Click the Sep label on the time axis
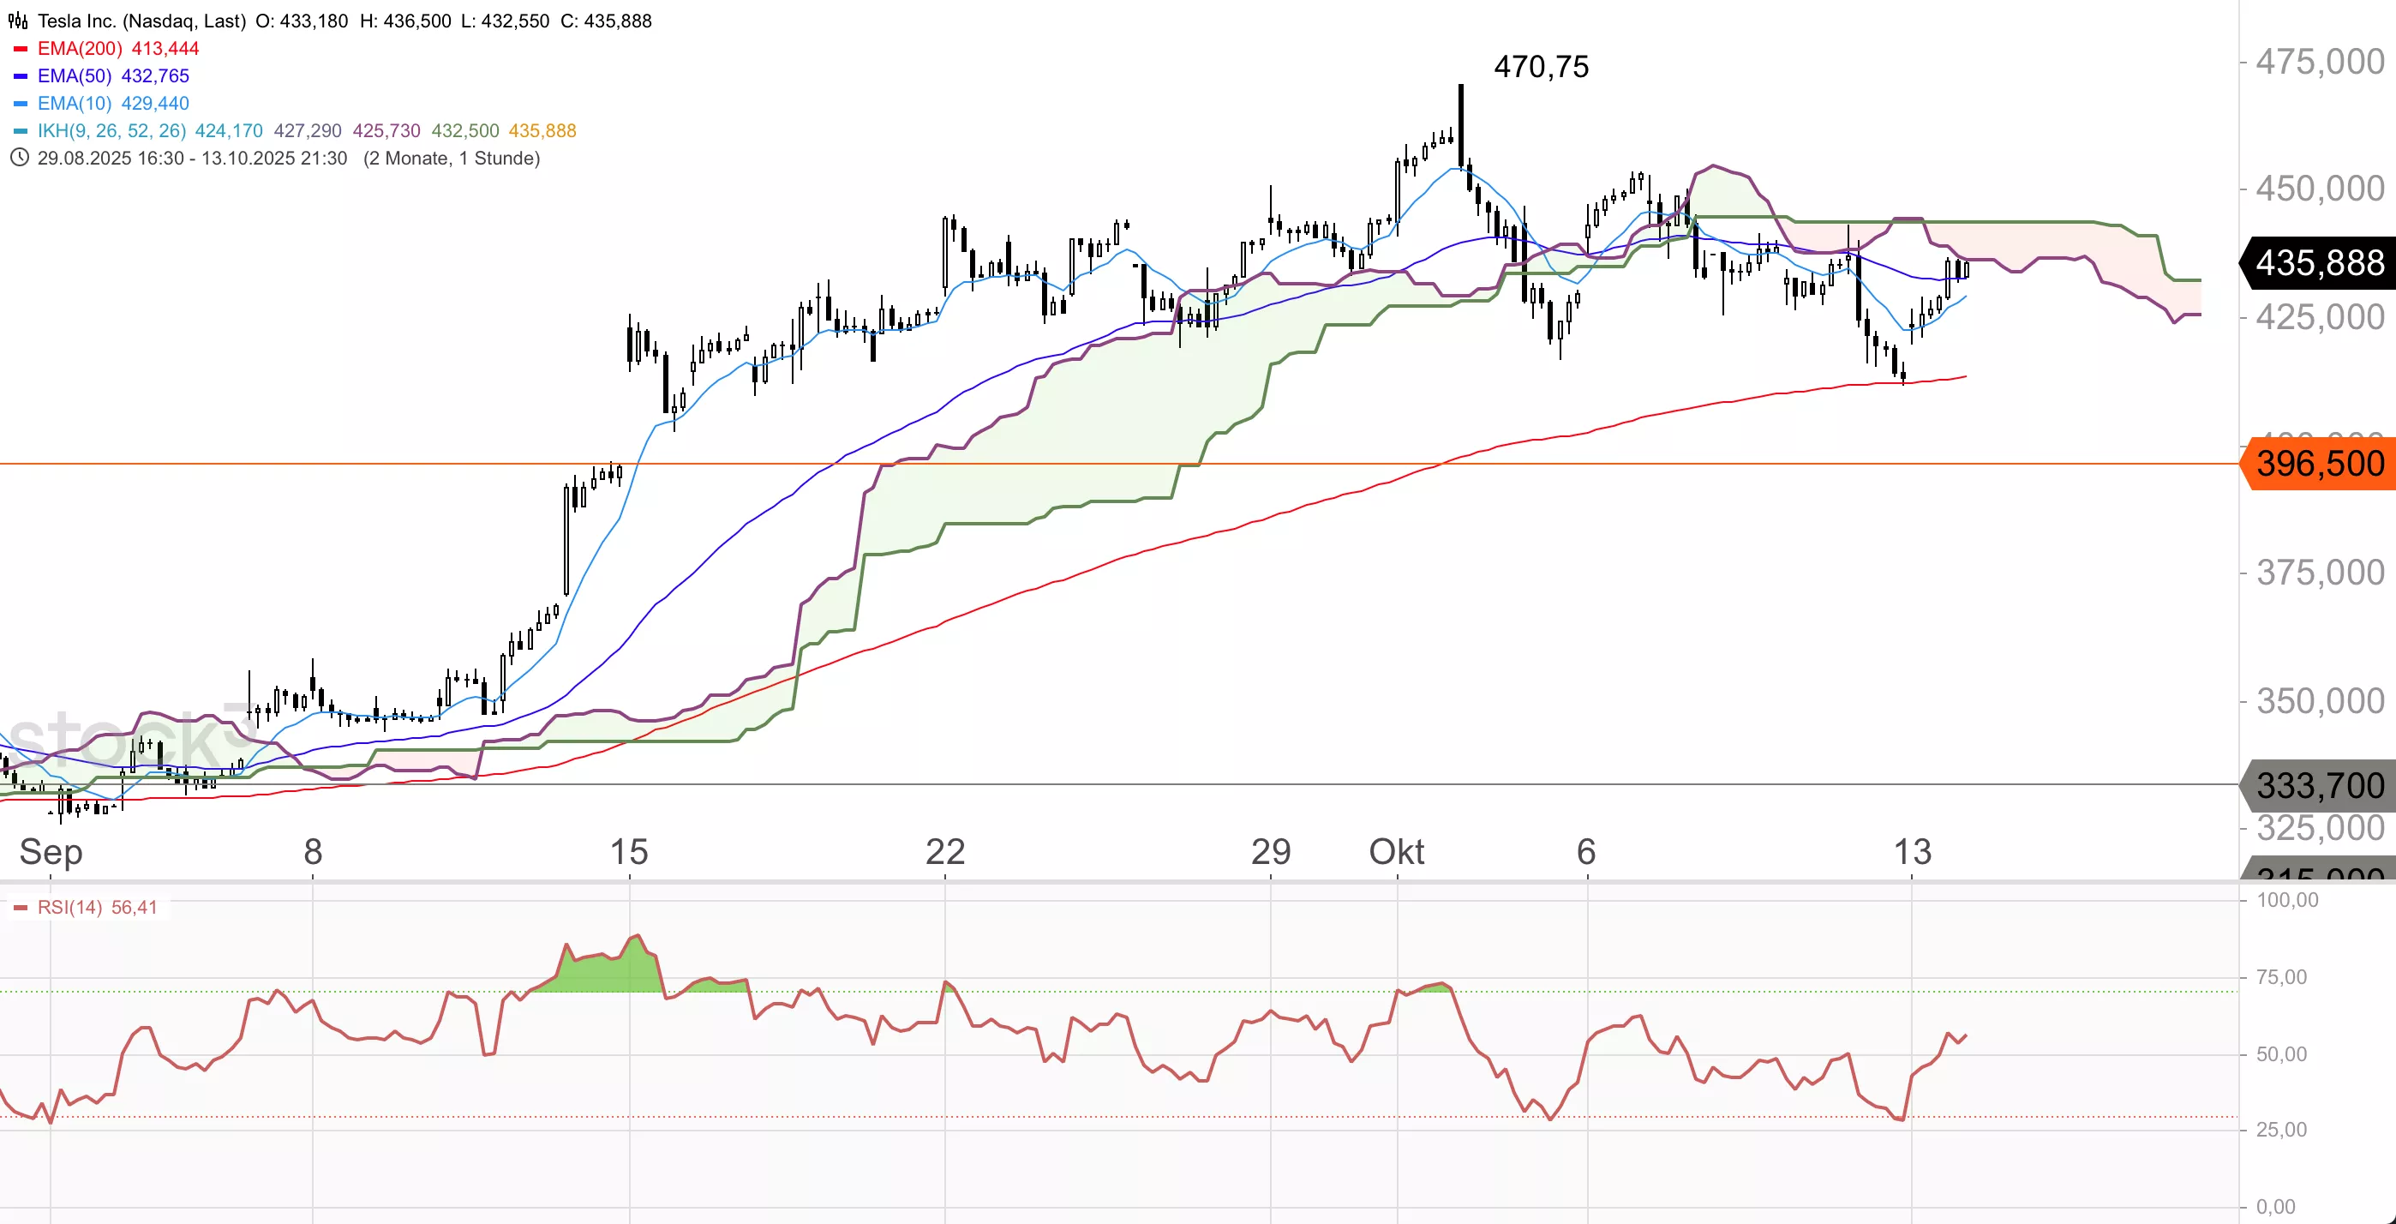 click(51, 851)
